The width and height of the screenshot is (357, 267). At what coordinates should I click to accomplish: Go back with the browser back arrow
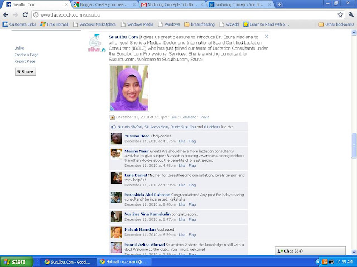click(x=6, y=15)
